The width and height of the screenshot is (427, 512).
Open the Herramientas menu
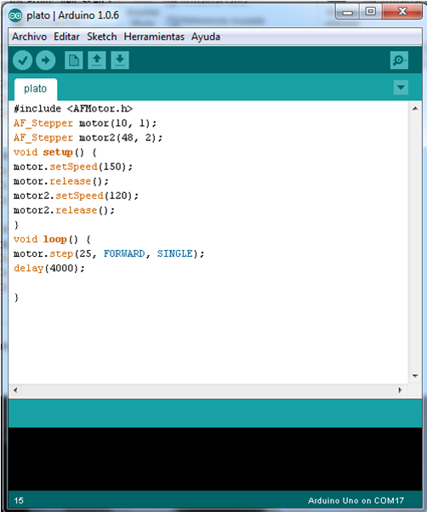coord(154,37)
